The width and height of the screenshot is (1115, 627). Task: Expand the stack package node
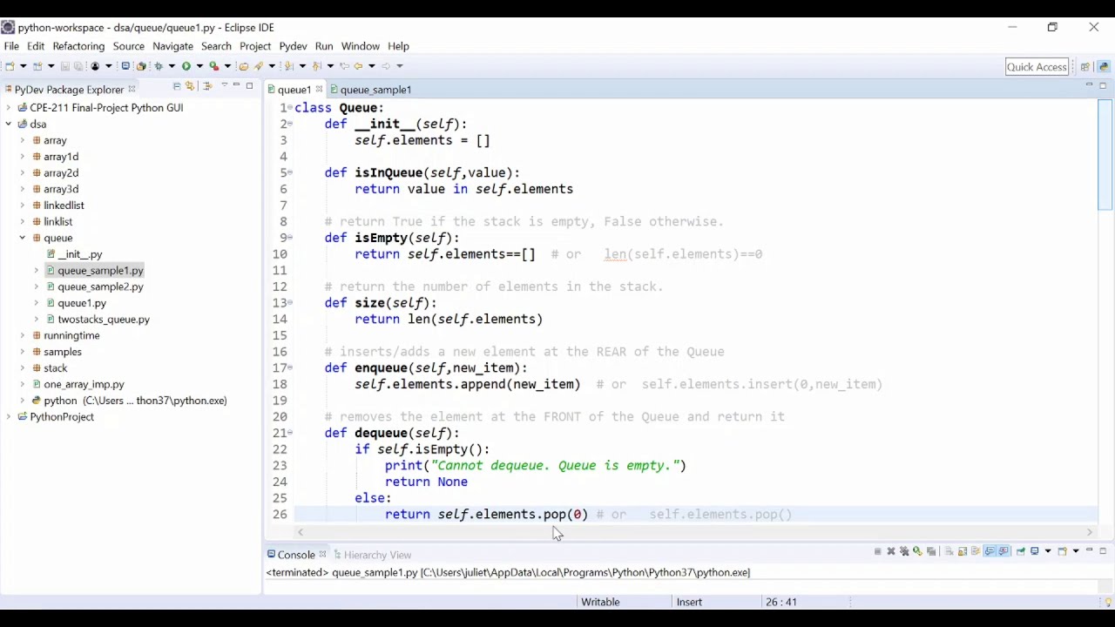coord(23,368)
